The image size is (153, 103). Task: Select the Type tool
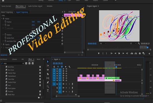[48, 90]
